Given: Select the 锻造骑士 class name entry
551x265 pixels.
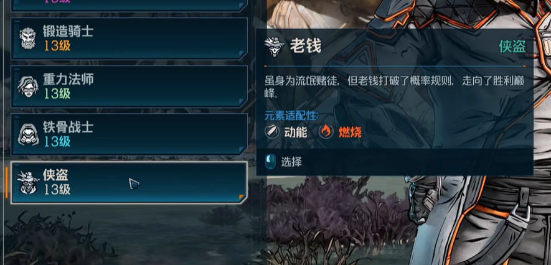Looking at the screenshot, I should [68, 32].
